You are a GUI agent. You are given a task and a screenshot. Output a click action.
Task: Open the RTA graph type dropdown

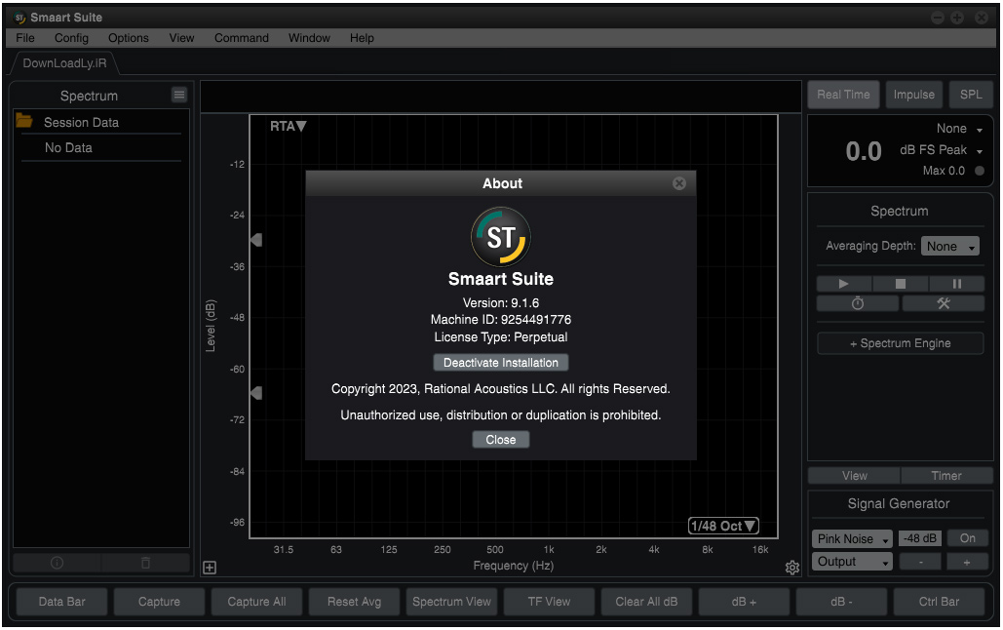(288, 126)
